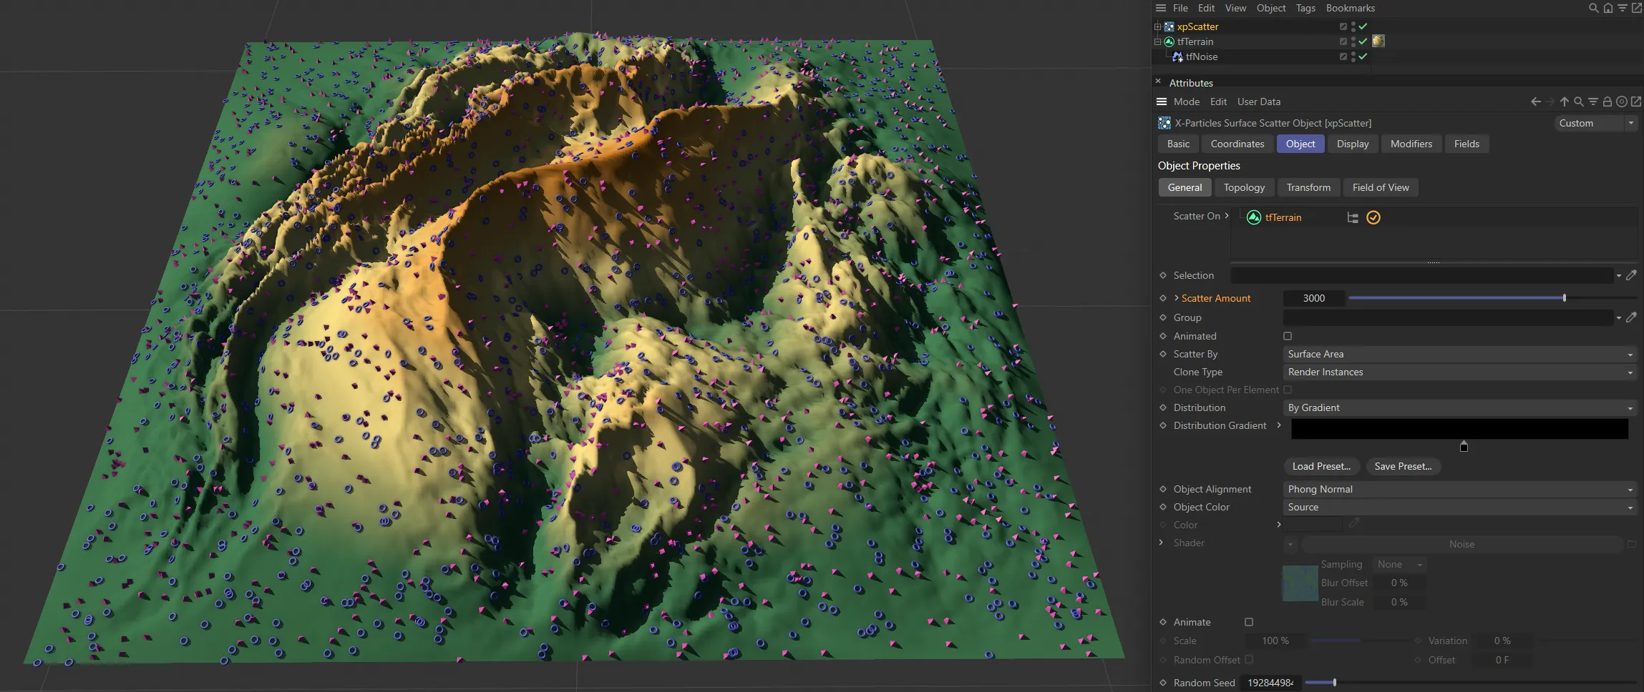Click the Load Preset button

click(1320, 466)
